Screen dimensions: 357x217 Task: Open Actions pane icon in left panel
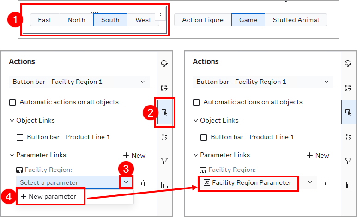click(x=164, y=112)
